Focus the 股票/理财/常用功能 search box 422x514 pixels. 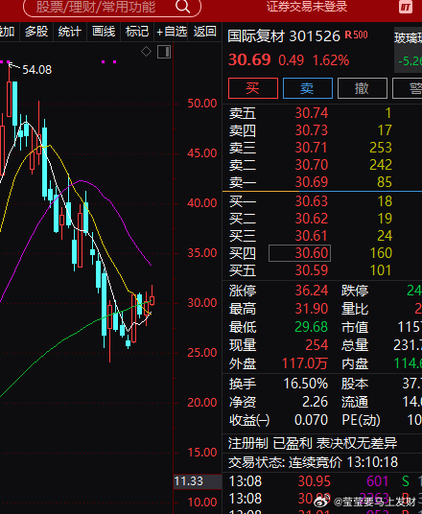point(112,8)
